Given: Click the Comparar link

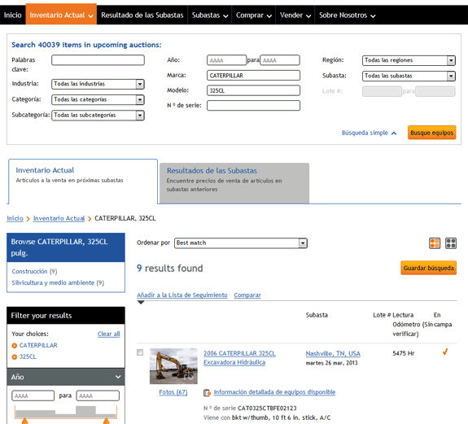Looking at the screenshot, I should tap(247, 295).
